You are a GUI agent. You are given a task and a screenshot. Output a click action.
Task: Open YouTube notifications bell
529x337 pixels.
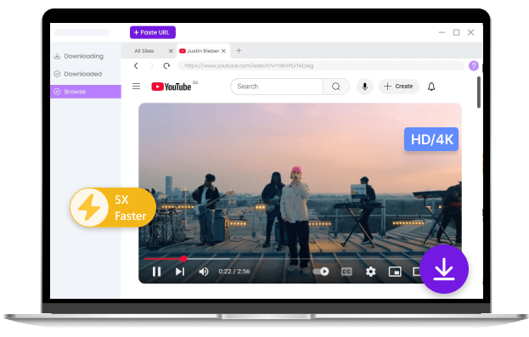click(431, 87)
